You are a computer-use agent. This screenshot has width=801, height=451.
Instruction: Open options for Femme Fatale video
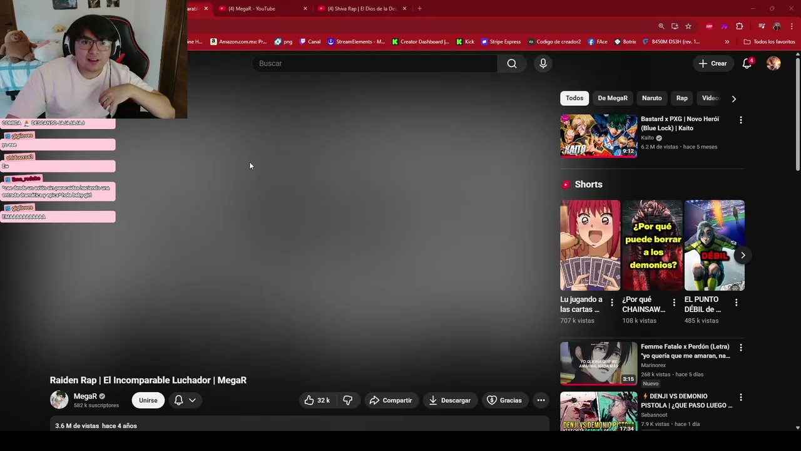[x=741, y=347]
